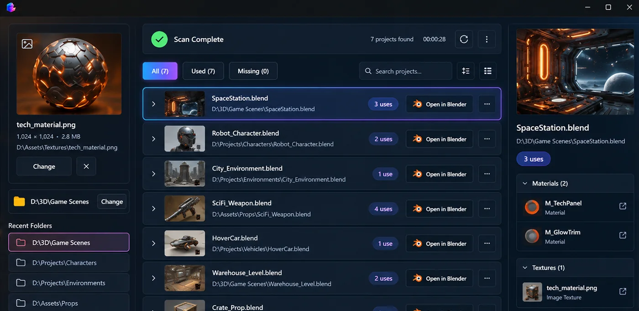Click the SpaceStation preview image in details panel
The height and width of the screenshot is (311, 639).
click(575, 72)
